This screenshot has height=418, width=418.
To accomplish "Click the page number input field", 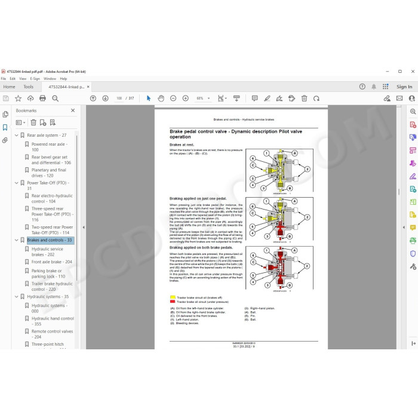I will 119,99.
